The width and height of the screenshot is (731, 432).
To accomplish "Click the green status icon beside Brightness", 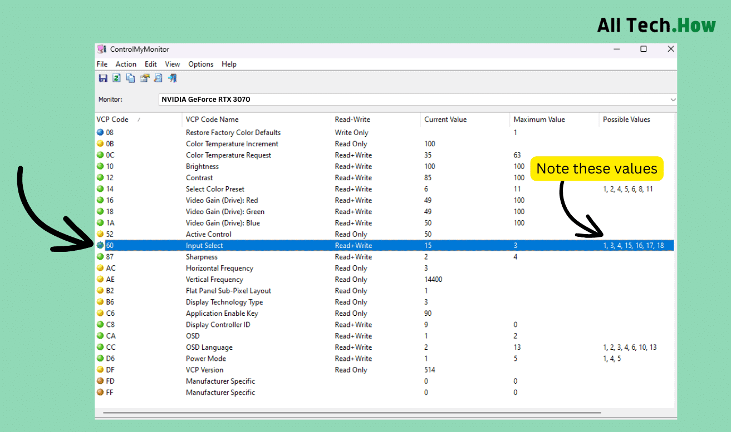I will (x=101, y=166).
